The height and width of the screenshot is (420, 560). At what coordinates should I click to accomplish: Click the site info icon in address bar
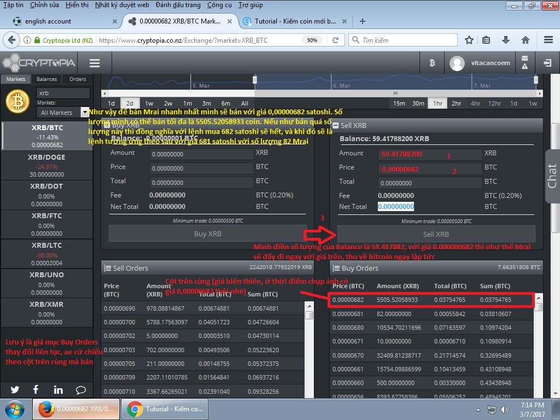tap(27, 40)
